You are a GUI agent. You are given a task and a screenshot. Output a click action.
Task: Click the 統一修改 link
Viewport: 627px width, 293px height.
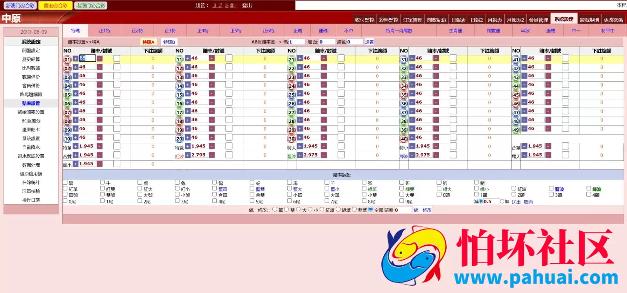pyautogui.click(x=422, y=210)
